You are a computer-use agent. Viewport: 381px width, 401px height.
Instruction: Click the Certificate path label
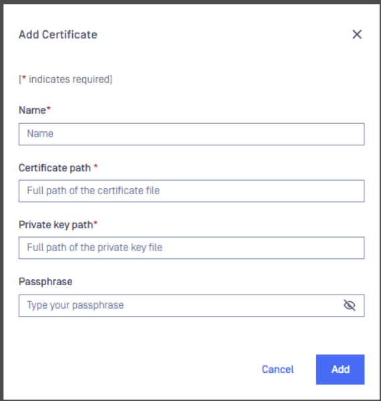pos(55,168)
